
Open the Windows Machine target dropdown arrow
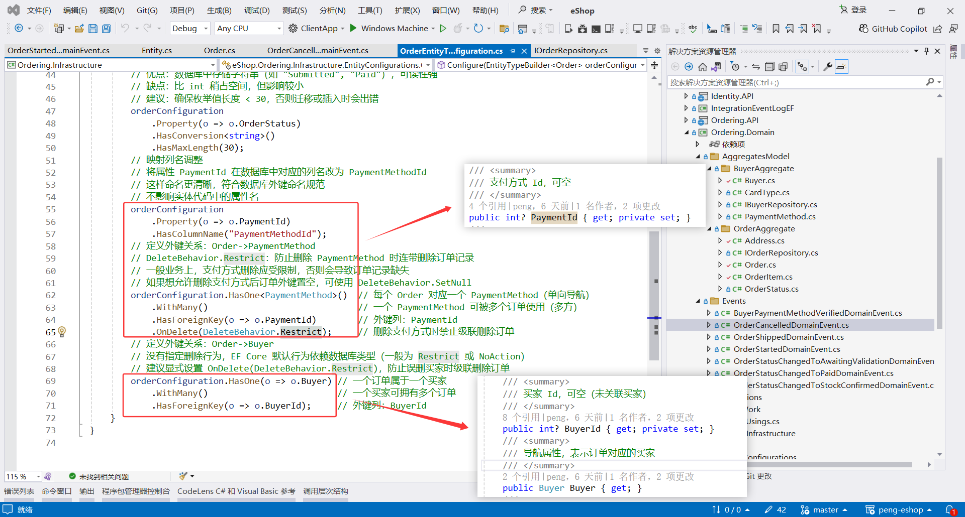(433, 29)
